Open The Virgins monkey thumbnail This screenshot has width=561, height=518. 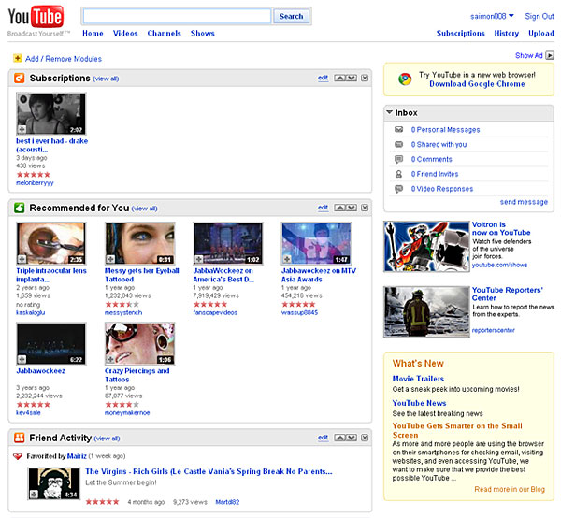click(x=54, y=483)
